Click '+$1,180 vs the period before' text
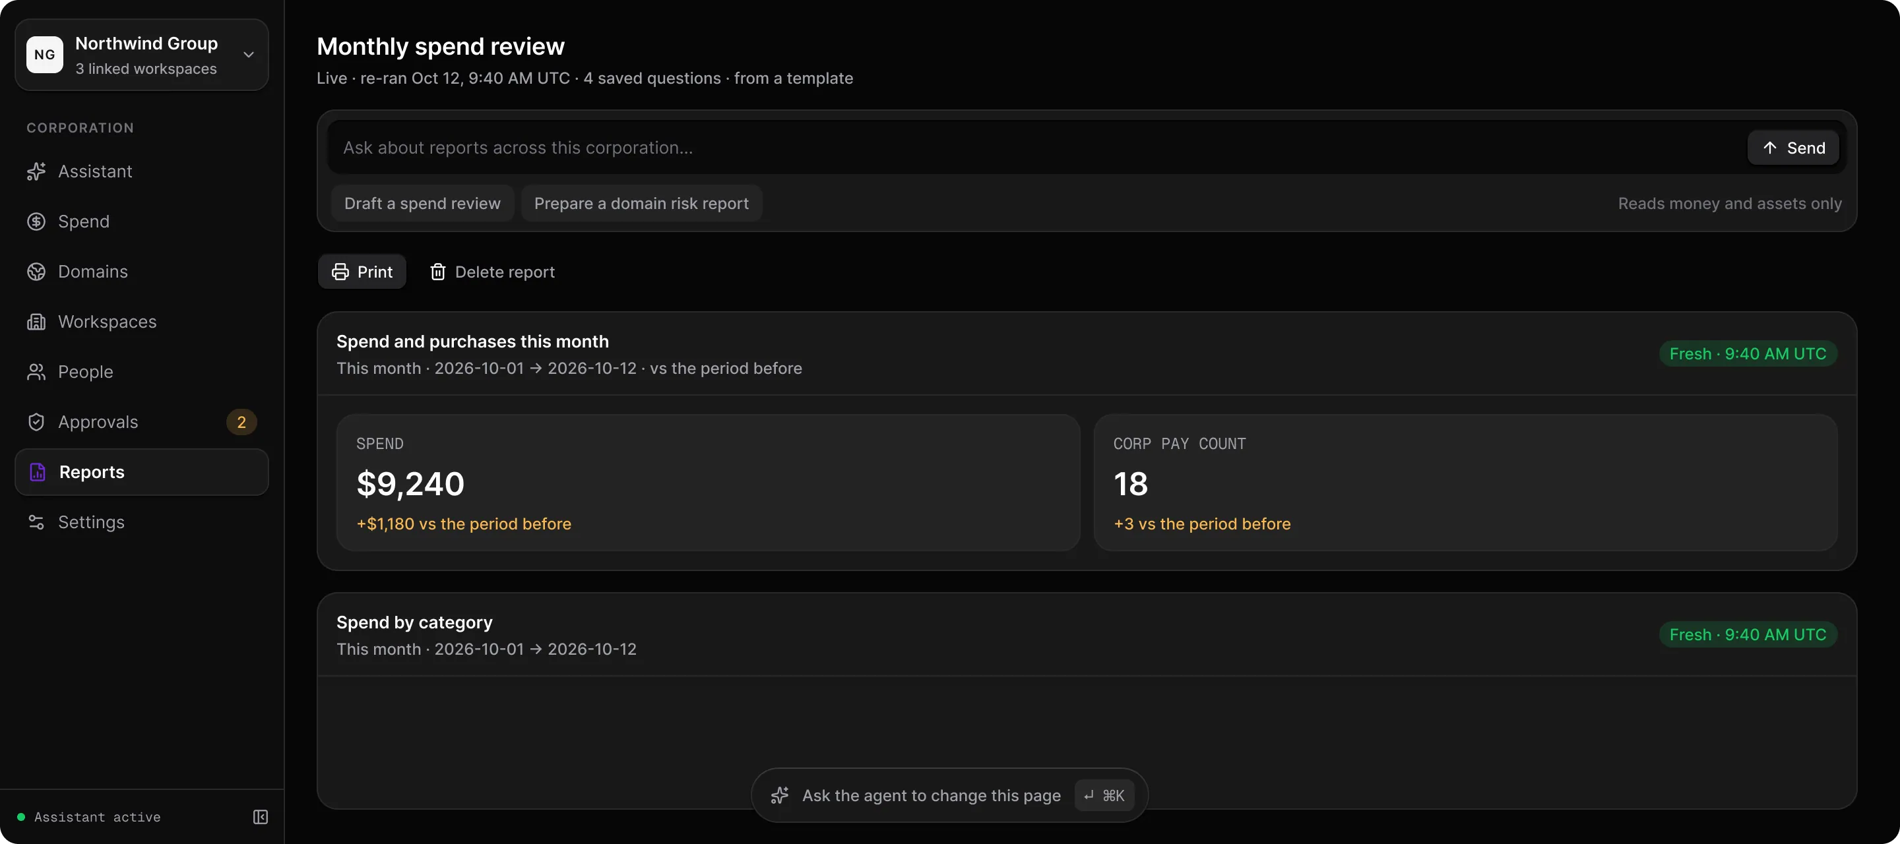 463,524
